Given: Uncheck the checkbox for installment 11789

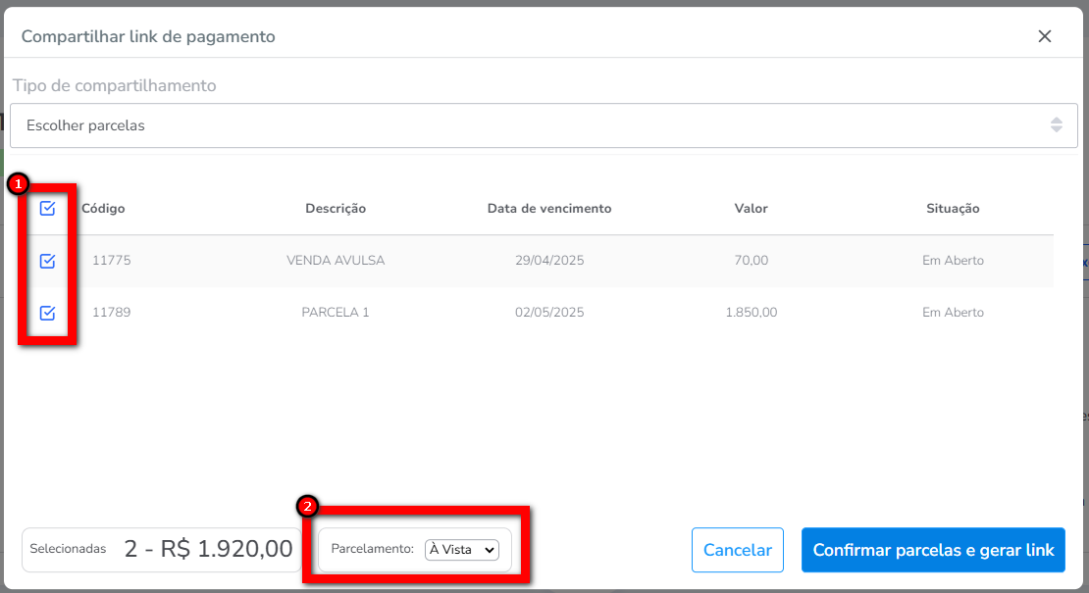Looking at the screenshot, I should click(47, 313).
